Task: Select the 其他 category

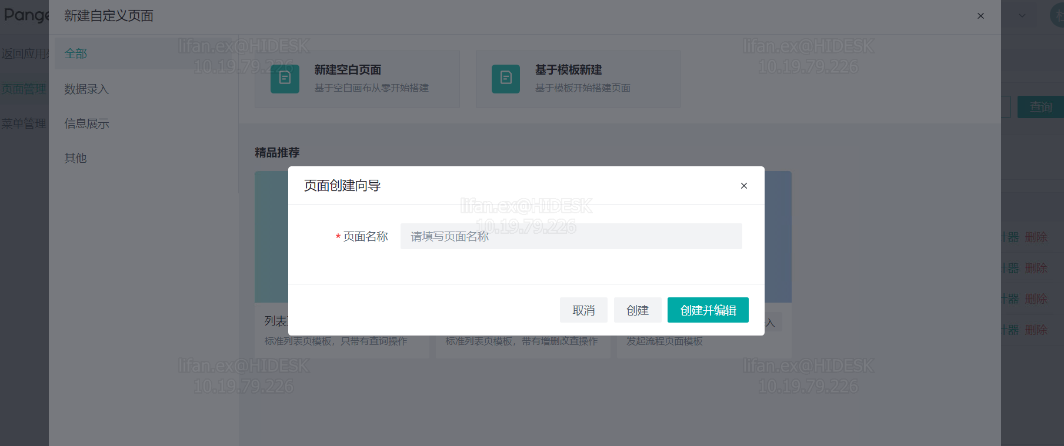Action: click(x=76, y=158)
